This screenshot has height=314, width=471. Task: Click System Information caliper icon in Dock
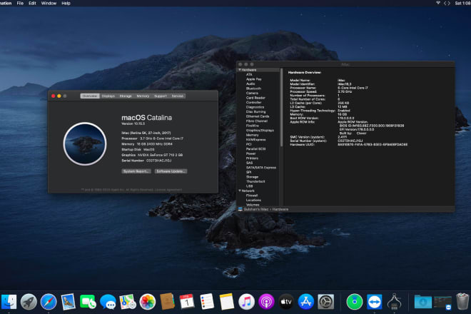coord(395,302)
